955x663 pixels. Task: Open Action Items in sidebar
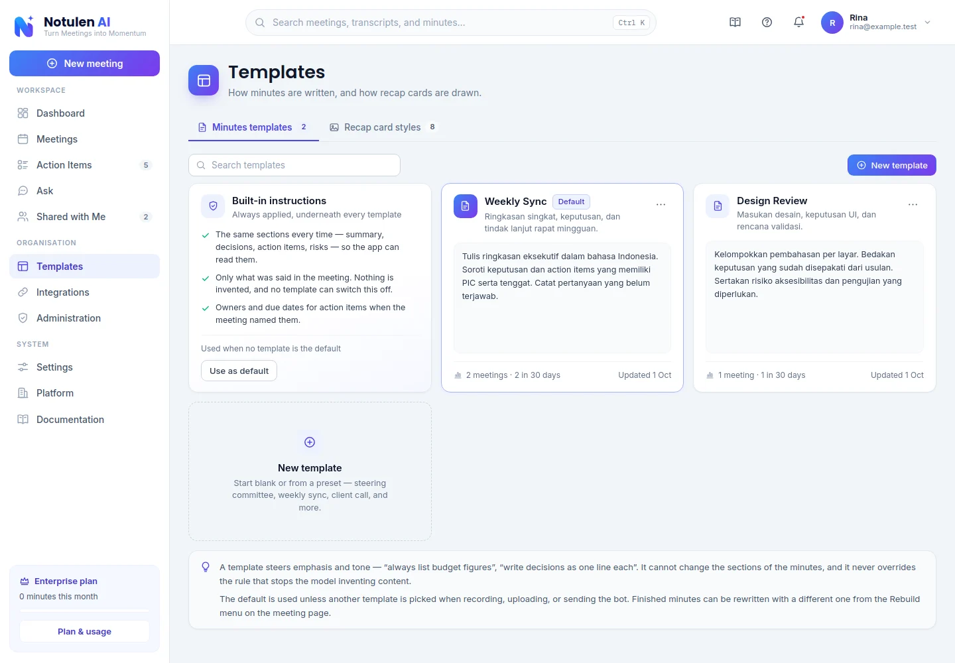coord(84,165)
